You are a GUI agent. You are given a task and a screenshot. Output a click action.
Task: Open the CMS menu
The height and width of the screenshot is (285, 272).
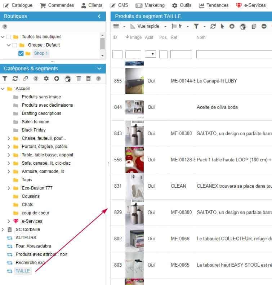click(119, 5)
